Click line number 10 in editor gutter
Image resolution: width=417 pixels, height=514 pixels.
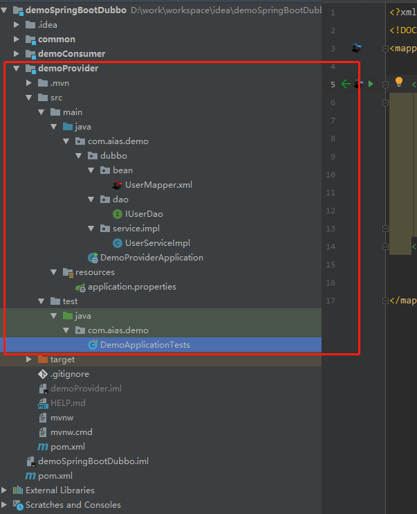331,175
